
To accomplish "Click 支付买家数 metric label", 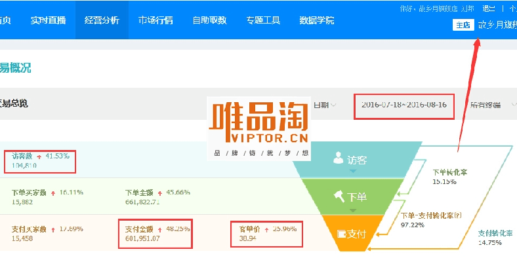I will (x=29, y=229).
